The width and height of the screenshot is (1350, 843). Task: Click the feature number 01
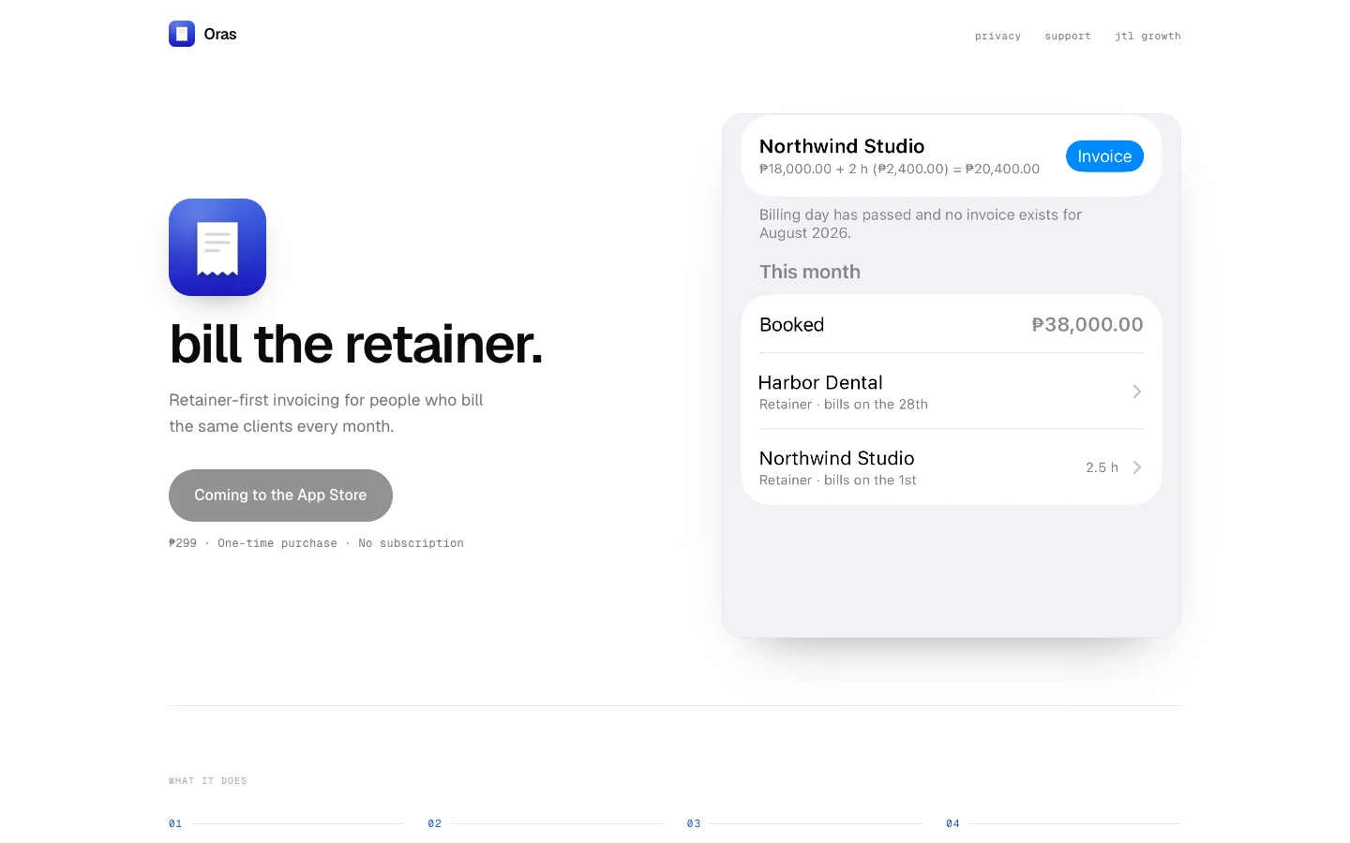(175, 823)
